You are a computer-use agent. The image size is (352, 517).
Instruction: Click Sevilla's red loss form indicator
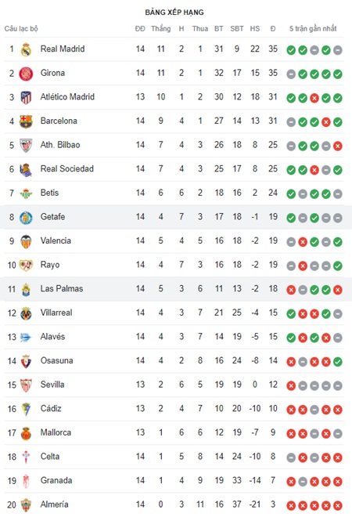pyautogui.click(x=291, y=385)
